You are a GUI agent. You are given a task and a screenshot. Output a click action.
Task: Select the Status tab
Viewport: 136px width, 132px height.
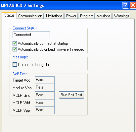pos(9,15)
